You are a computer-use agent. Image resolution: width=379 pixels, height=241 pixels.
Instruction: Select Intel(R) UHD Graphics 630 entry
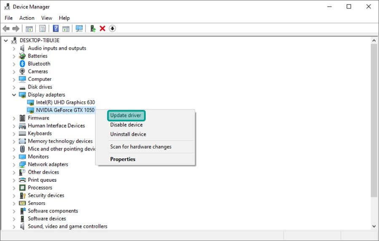click(x=65, y=102)
